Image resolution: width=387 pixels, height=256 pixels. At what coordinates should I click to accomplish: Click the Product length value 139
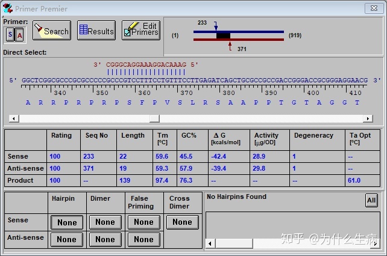tap(125, 180)
